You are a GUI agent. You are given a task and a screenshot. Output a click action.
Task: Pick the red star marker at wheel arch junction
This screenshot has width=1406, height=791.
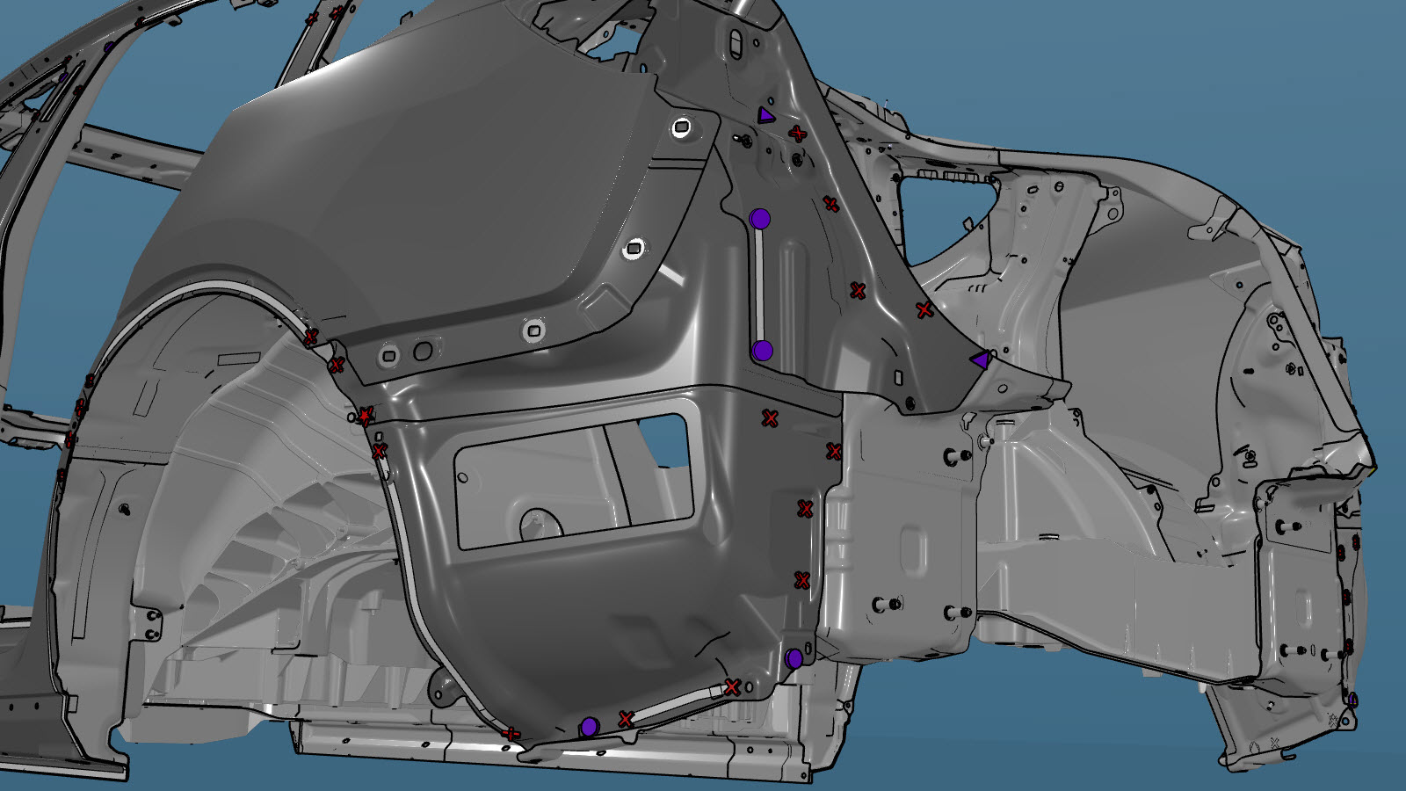tap(365, 416)
